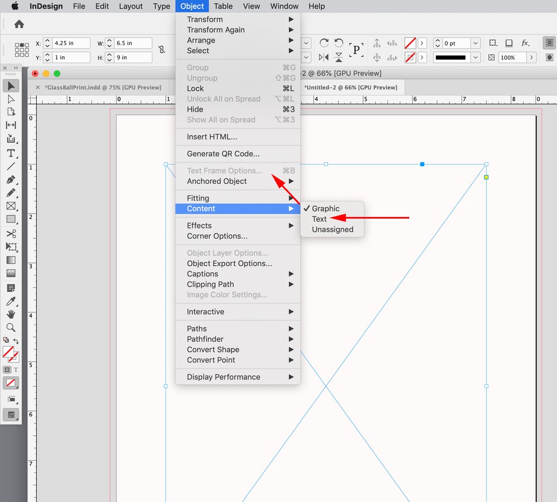557x502 pixels.
Task: Toggle the Apply None button
Action: (x=11, y=383)
